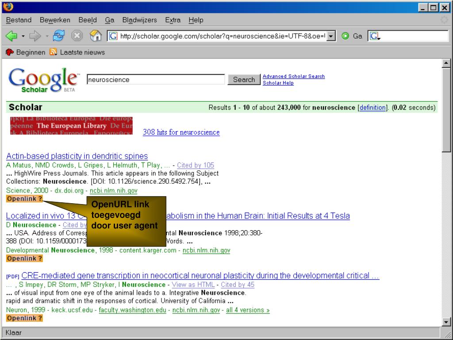
Task: Open Advanced Scholar Search link
Action: coord(294,76)
